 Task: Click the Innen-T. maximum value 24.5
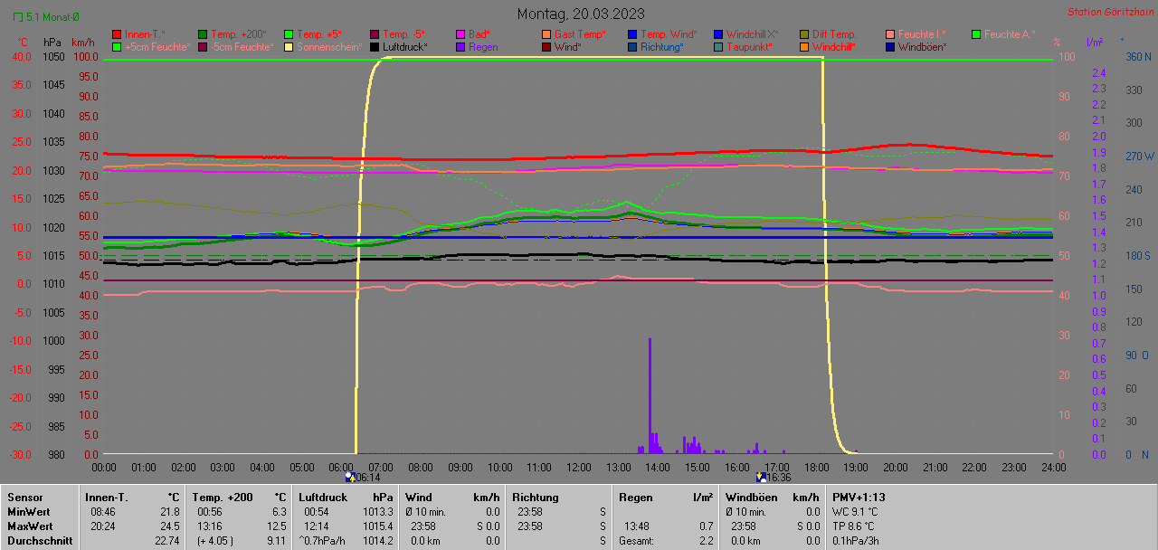(169, 526)
